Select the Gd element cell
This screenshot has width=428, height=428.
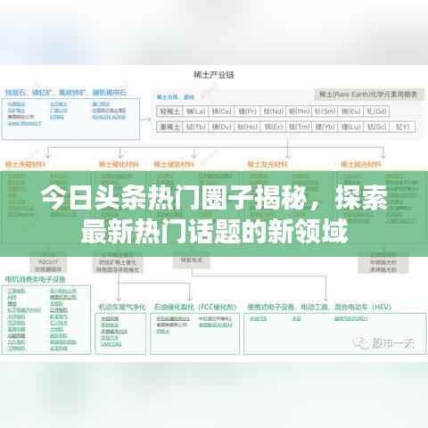tap(376, 111)
